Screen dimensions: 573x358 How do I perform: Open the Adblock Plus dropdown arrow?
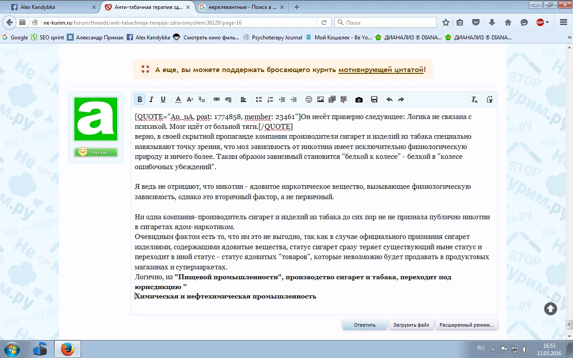pos(547,22)
